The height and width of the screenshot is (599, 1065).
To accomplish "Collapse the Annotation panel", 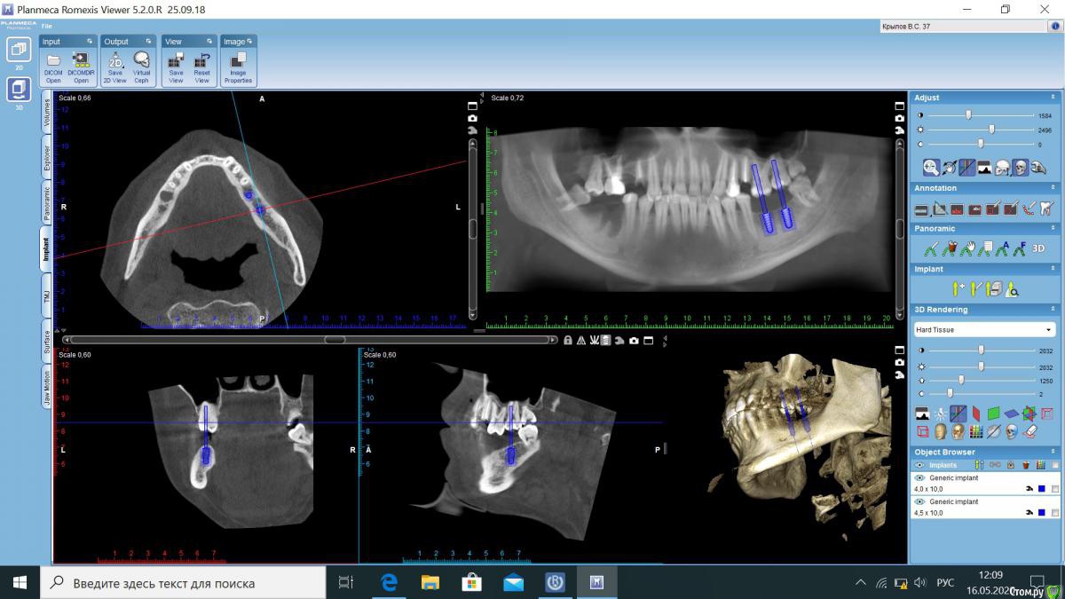I will tap(1053, 188).
